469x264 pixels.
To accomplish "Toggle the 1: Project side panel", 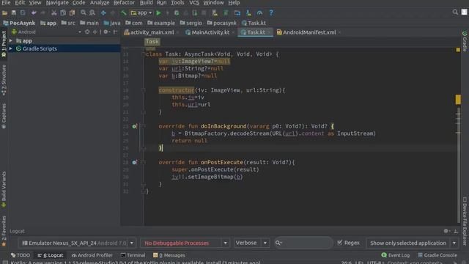I will point(4,44).
